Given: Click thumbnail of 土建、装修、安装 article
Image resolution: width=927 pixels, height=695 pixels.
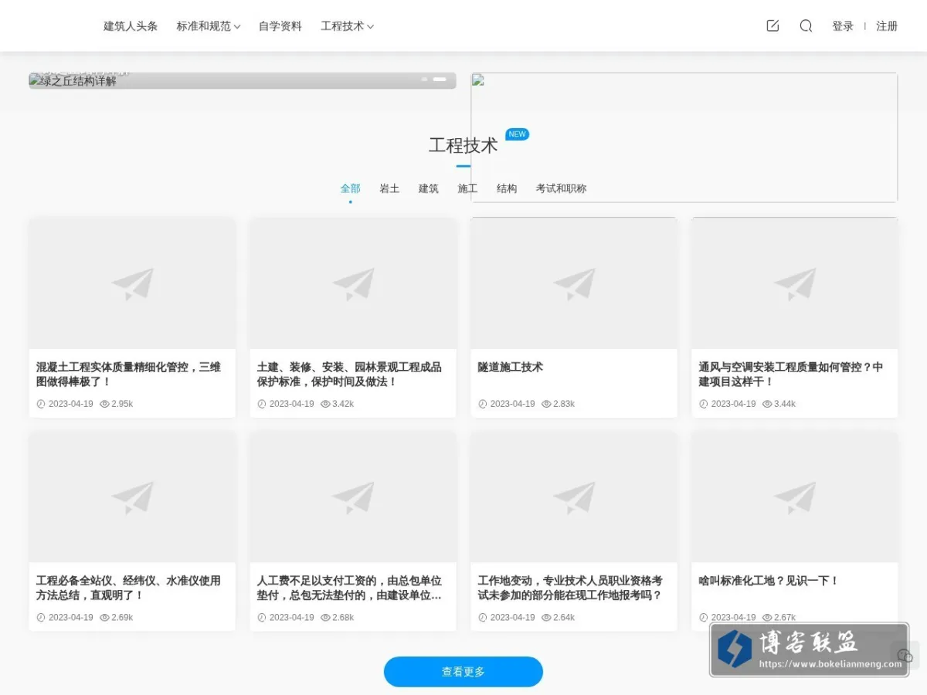Looking at the screenshot, I should pos(353,283).
